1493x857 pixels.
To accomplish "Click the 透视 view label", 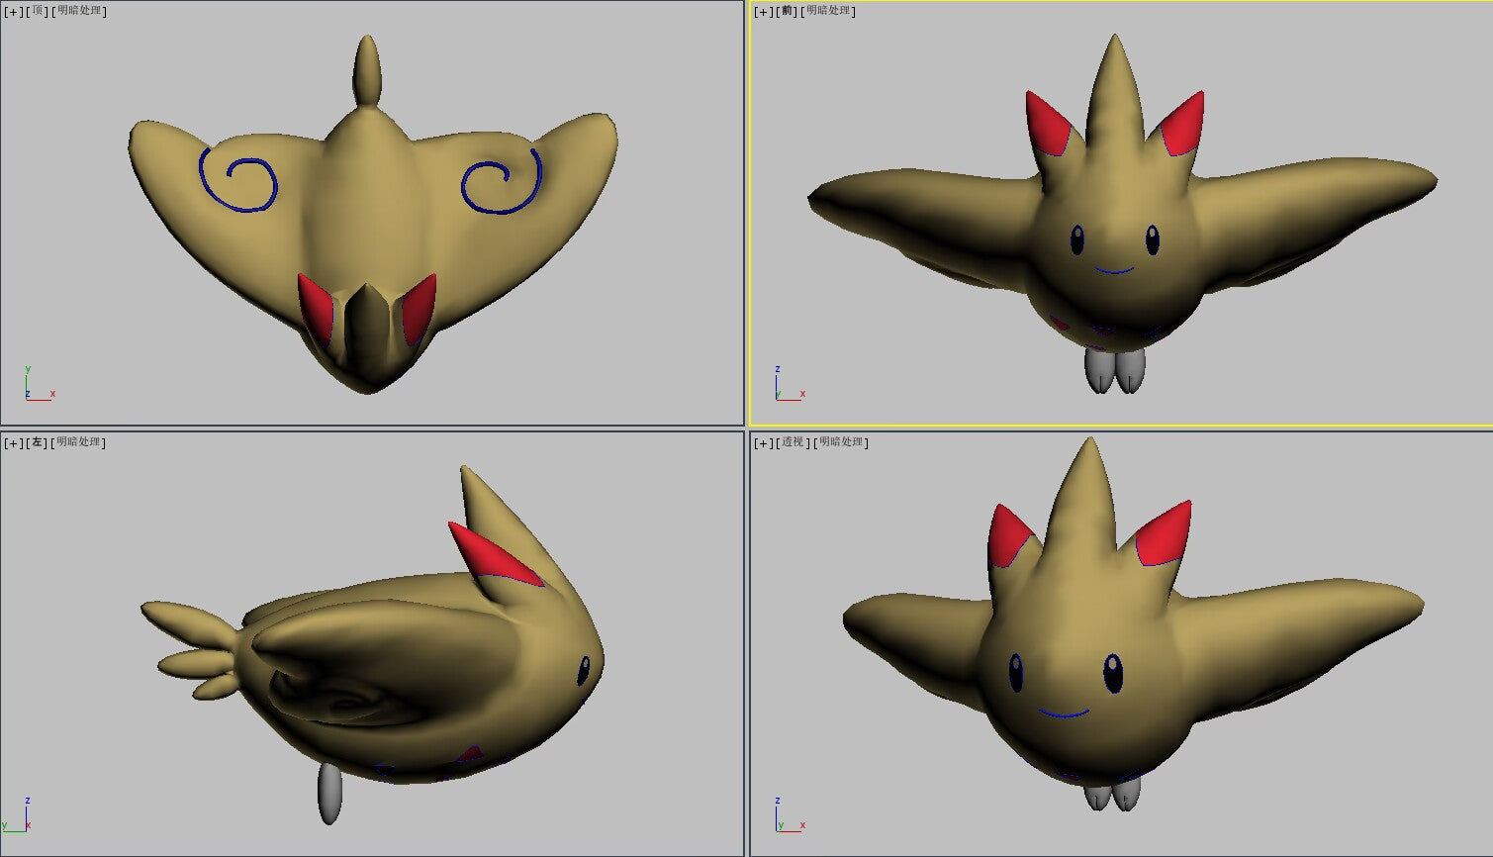I will (793, 442).
